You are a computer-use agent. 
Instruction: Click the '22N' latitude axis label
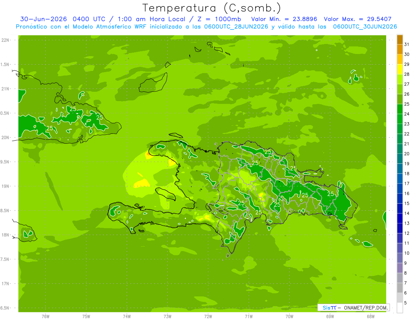(x=5, y=40)
